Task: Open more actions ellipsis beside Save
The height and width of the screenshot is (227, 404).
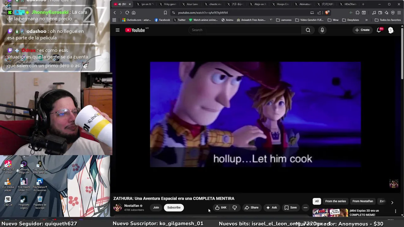Action: 305,207
